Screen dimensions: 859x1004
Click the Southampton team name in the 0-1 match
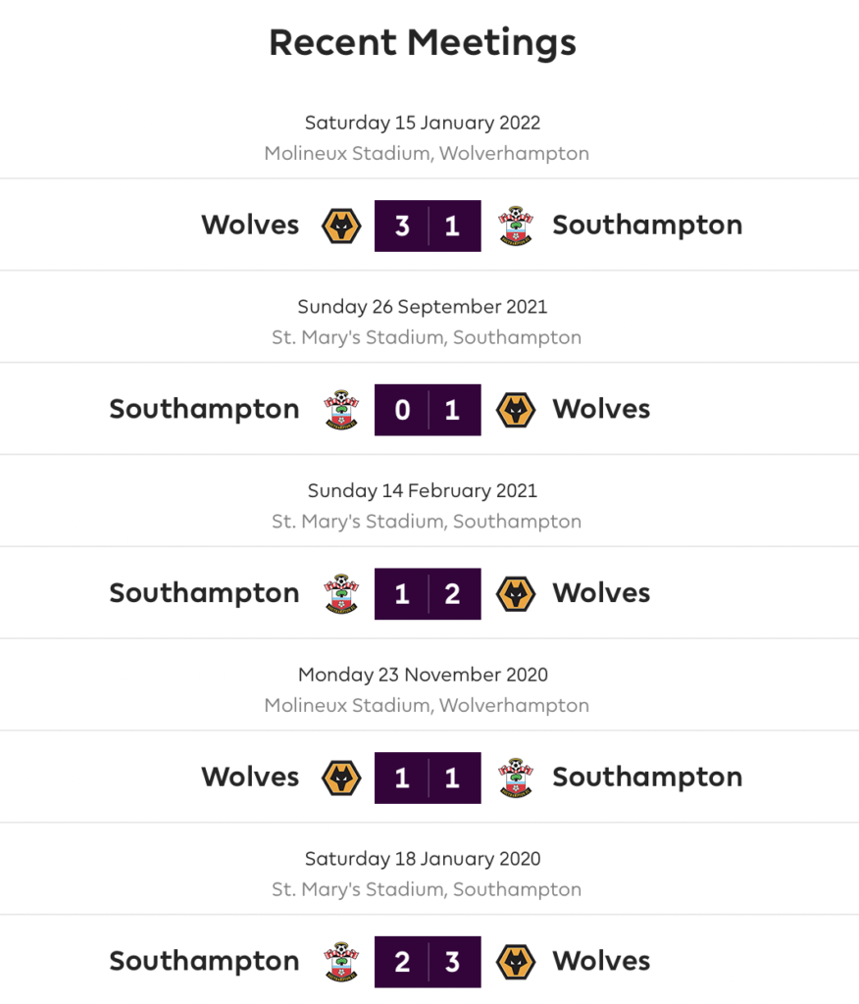204,409
